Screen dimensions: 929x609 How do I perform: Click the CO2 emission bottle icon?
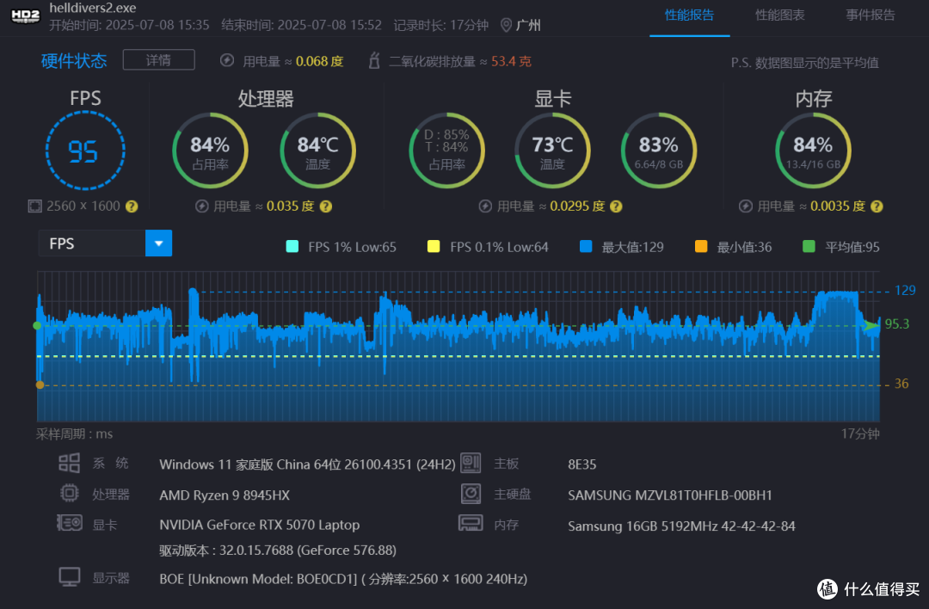pyautogui.click(x=374, y=60)
